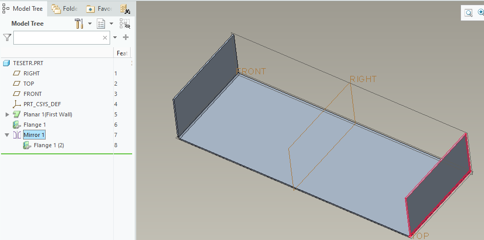Click the Model Tree tab icon

[x=6, y=9]
